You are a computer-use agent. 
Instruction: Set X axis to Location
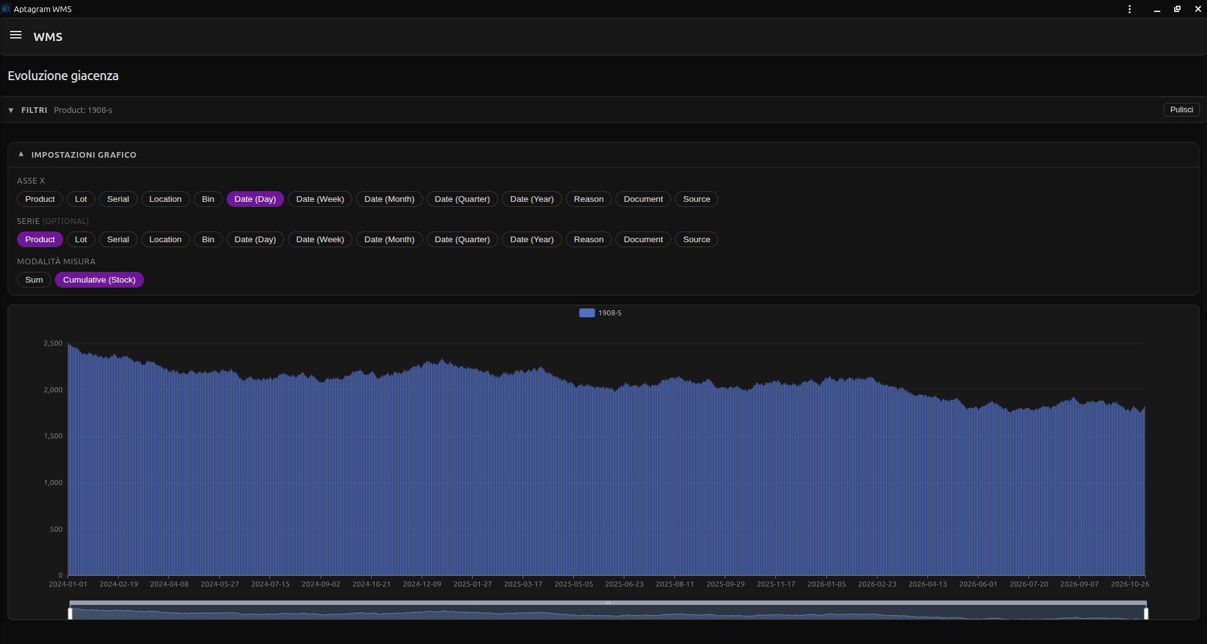(x=165, y=199)
